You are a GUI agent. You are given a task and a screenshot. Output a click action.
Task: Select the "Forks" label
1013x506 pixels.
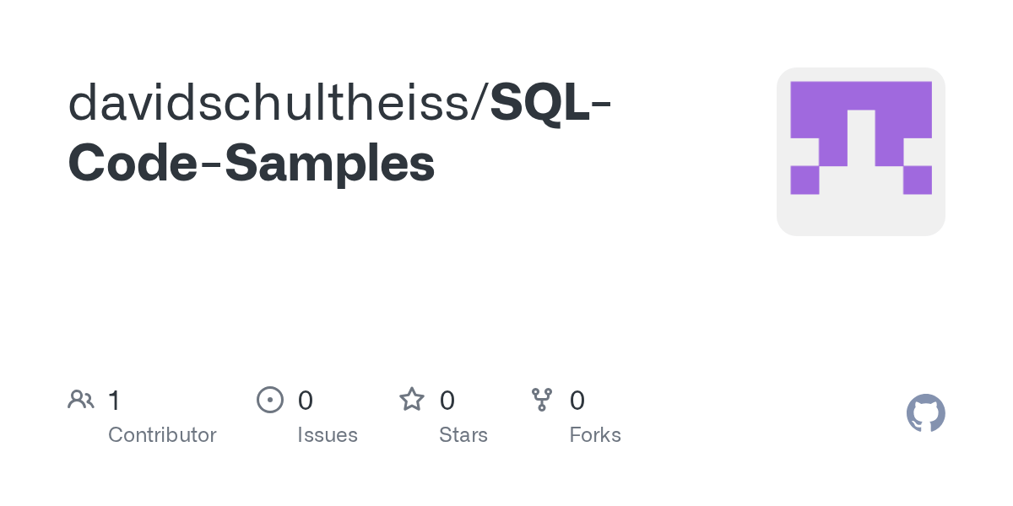click(x=595, y=435)
